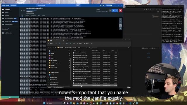Screen dimensions: 187x105
Task: Click the File Explorer search box
Action: click(110, 48)
